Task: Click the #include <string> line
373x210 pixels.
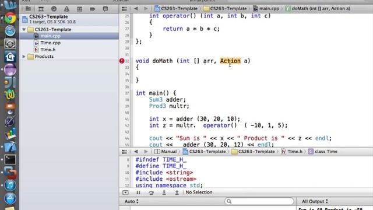Action: click(164, 173)
